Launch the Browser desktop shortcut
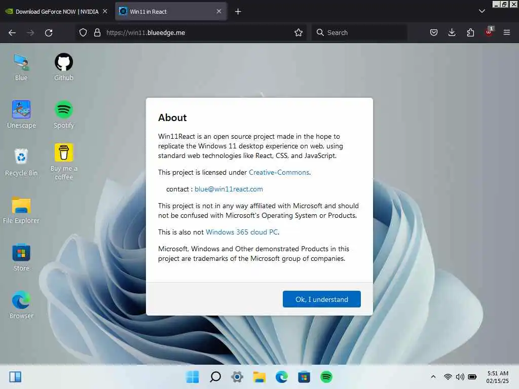519x389 pixels. 21,305
